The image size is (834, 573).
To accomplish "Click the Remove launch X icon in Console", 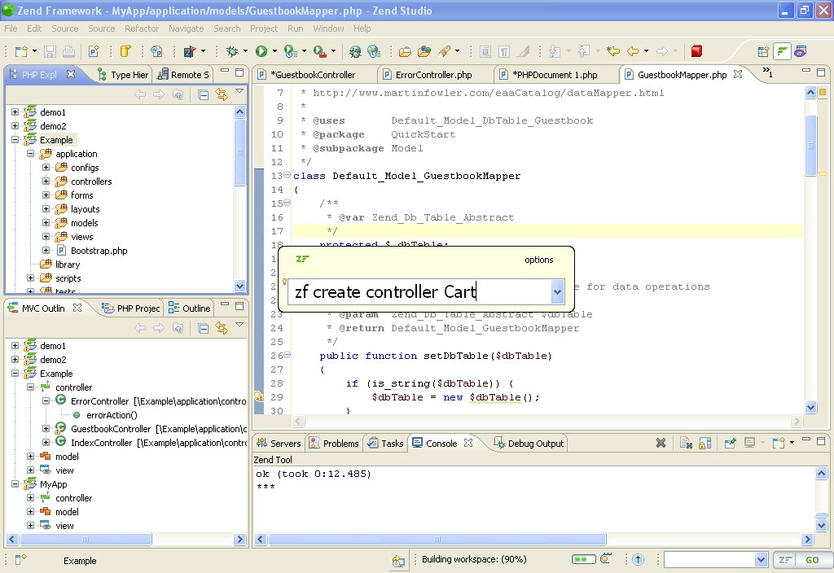I will 661,443.
